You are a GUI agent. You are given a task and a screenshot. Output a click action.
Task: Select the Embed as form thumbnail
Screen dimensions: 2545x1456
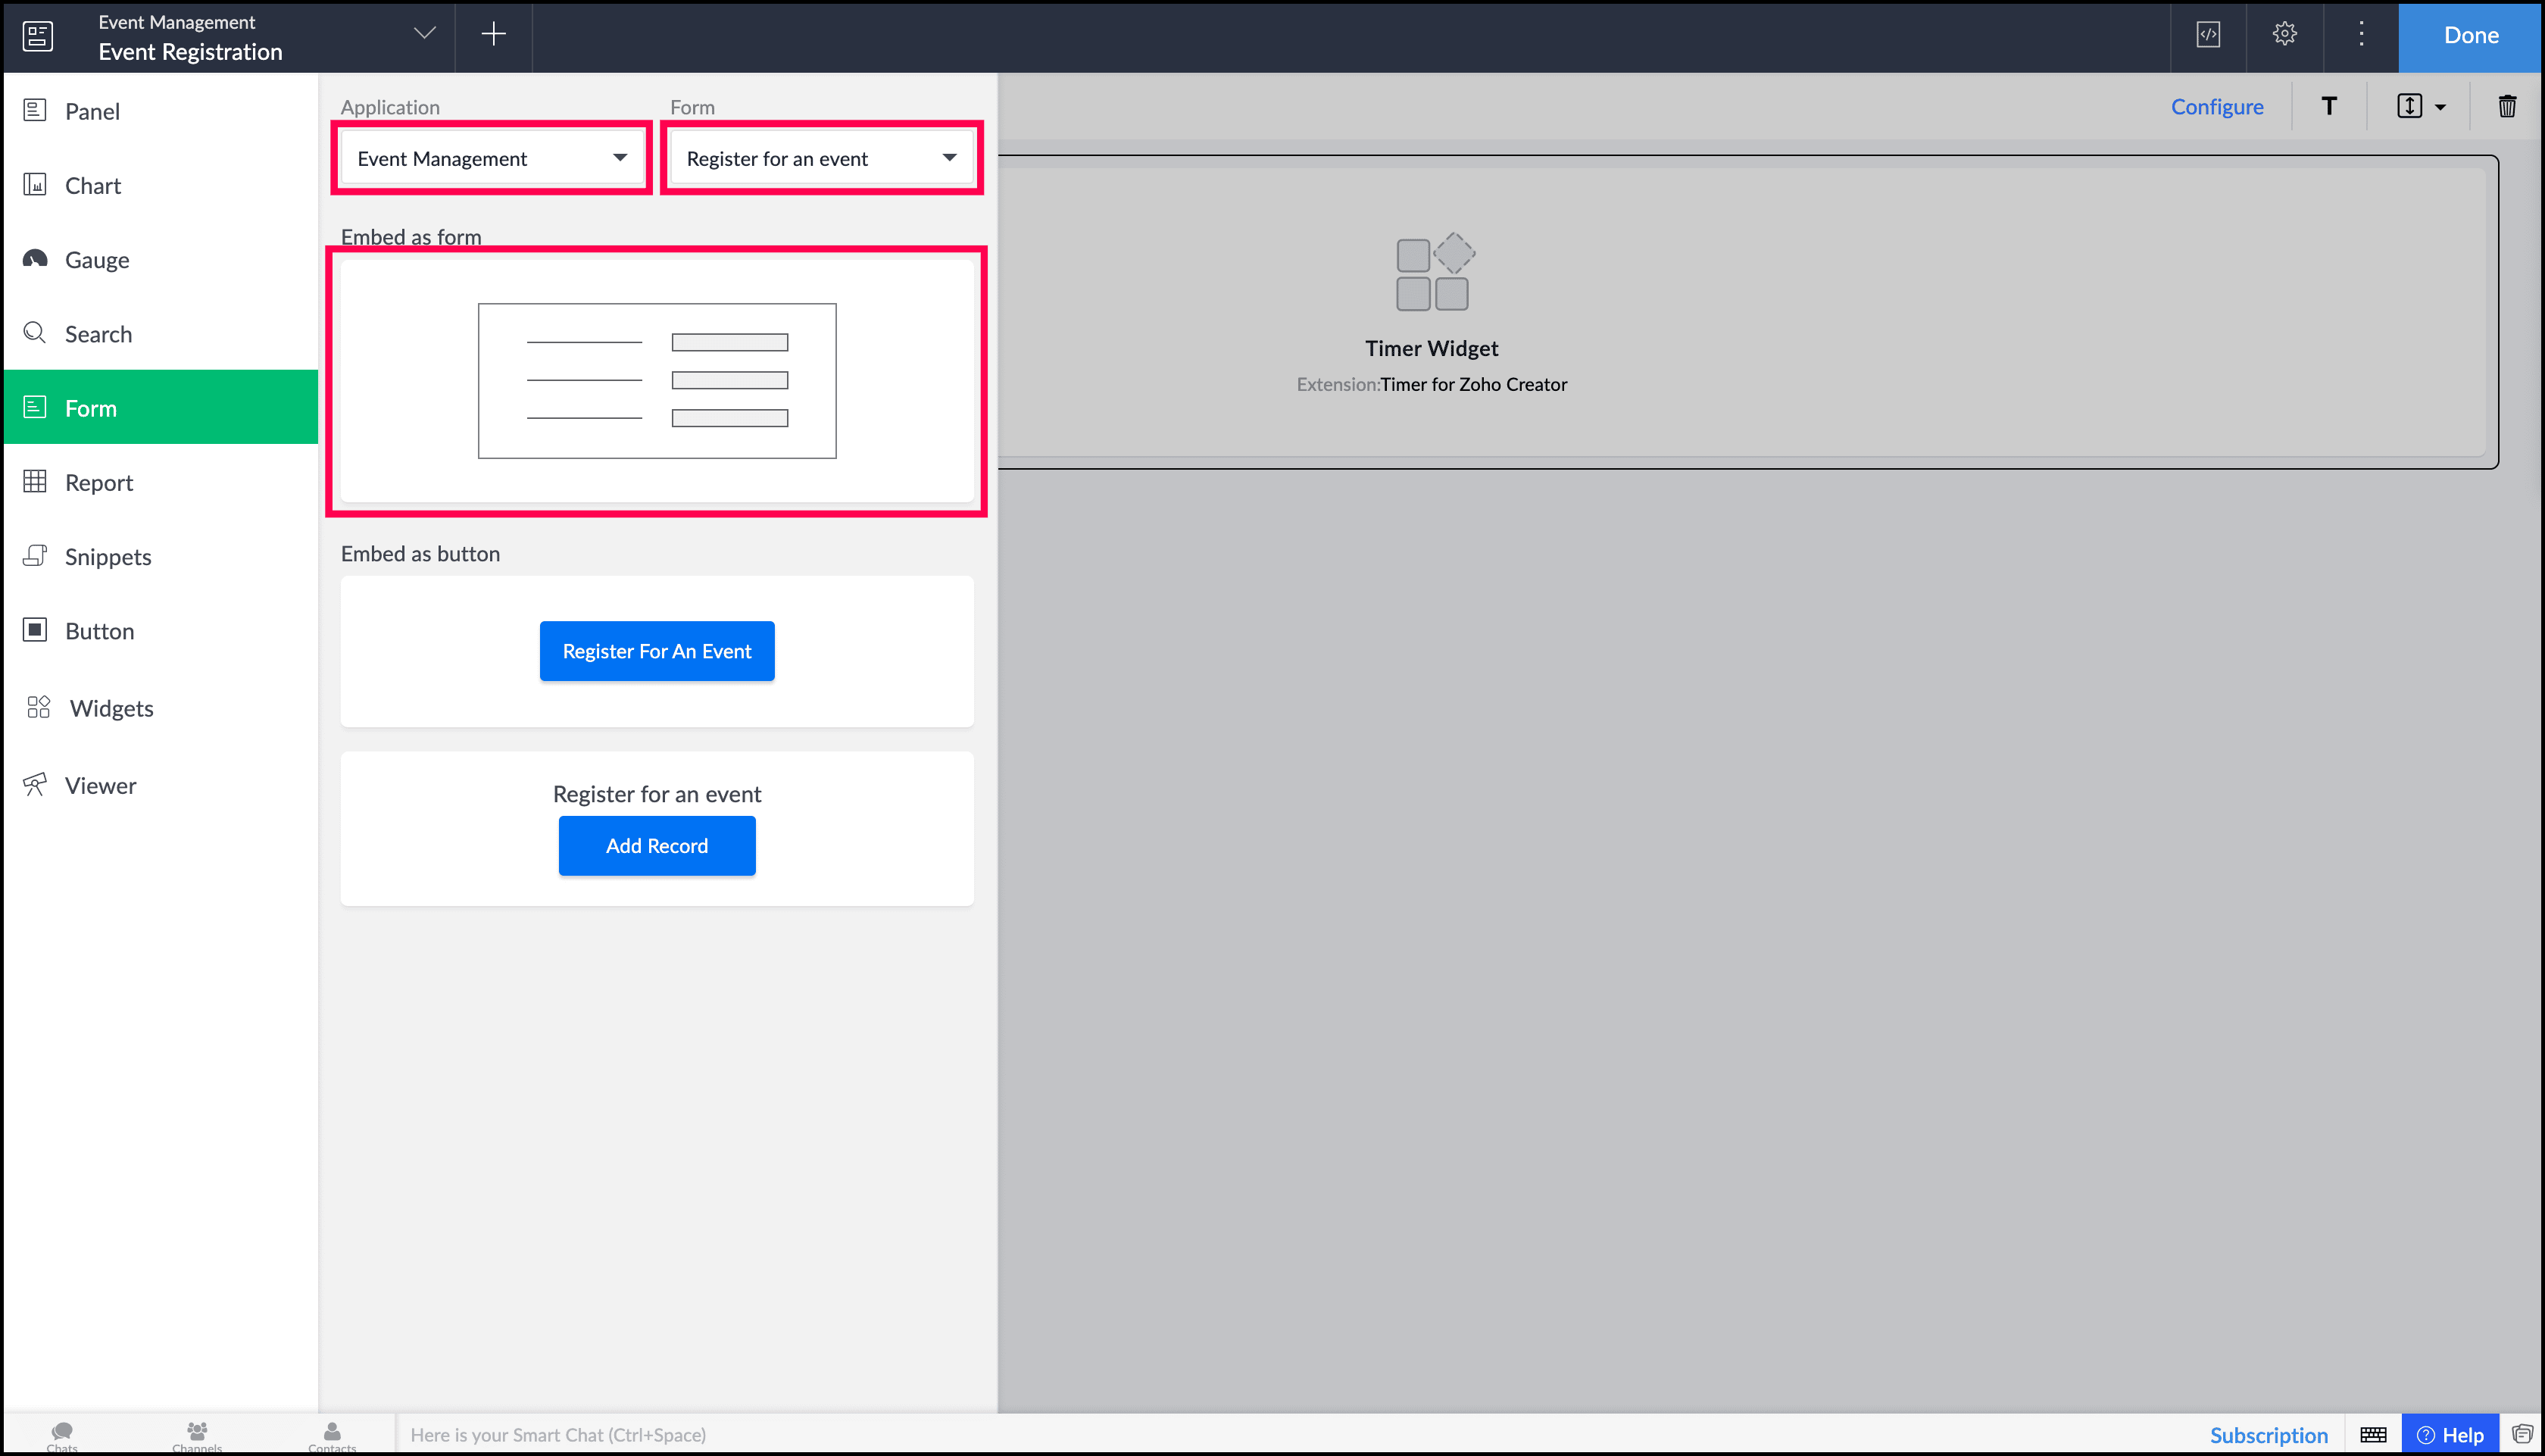point(657,381)
